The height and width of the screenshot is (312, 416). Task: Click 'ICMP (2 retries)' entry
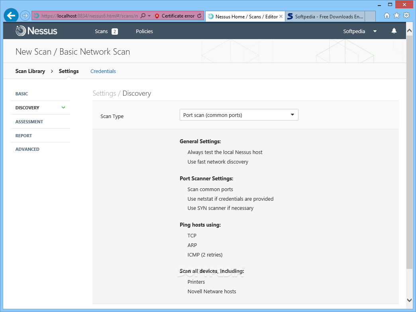[x=205, y=255]
